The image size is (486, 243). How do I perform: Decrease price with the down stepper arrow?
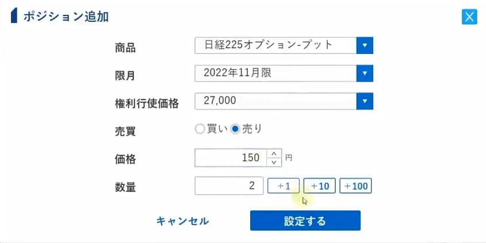pyautogui.click(x=274, y=162)
